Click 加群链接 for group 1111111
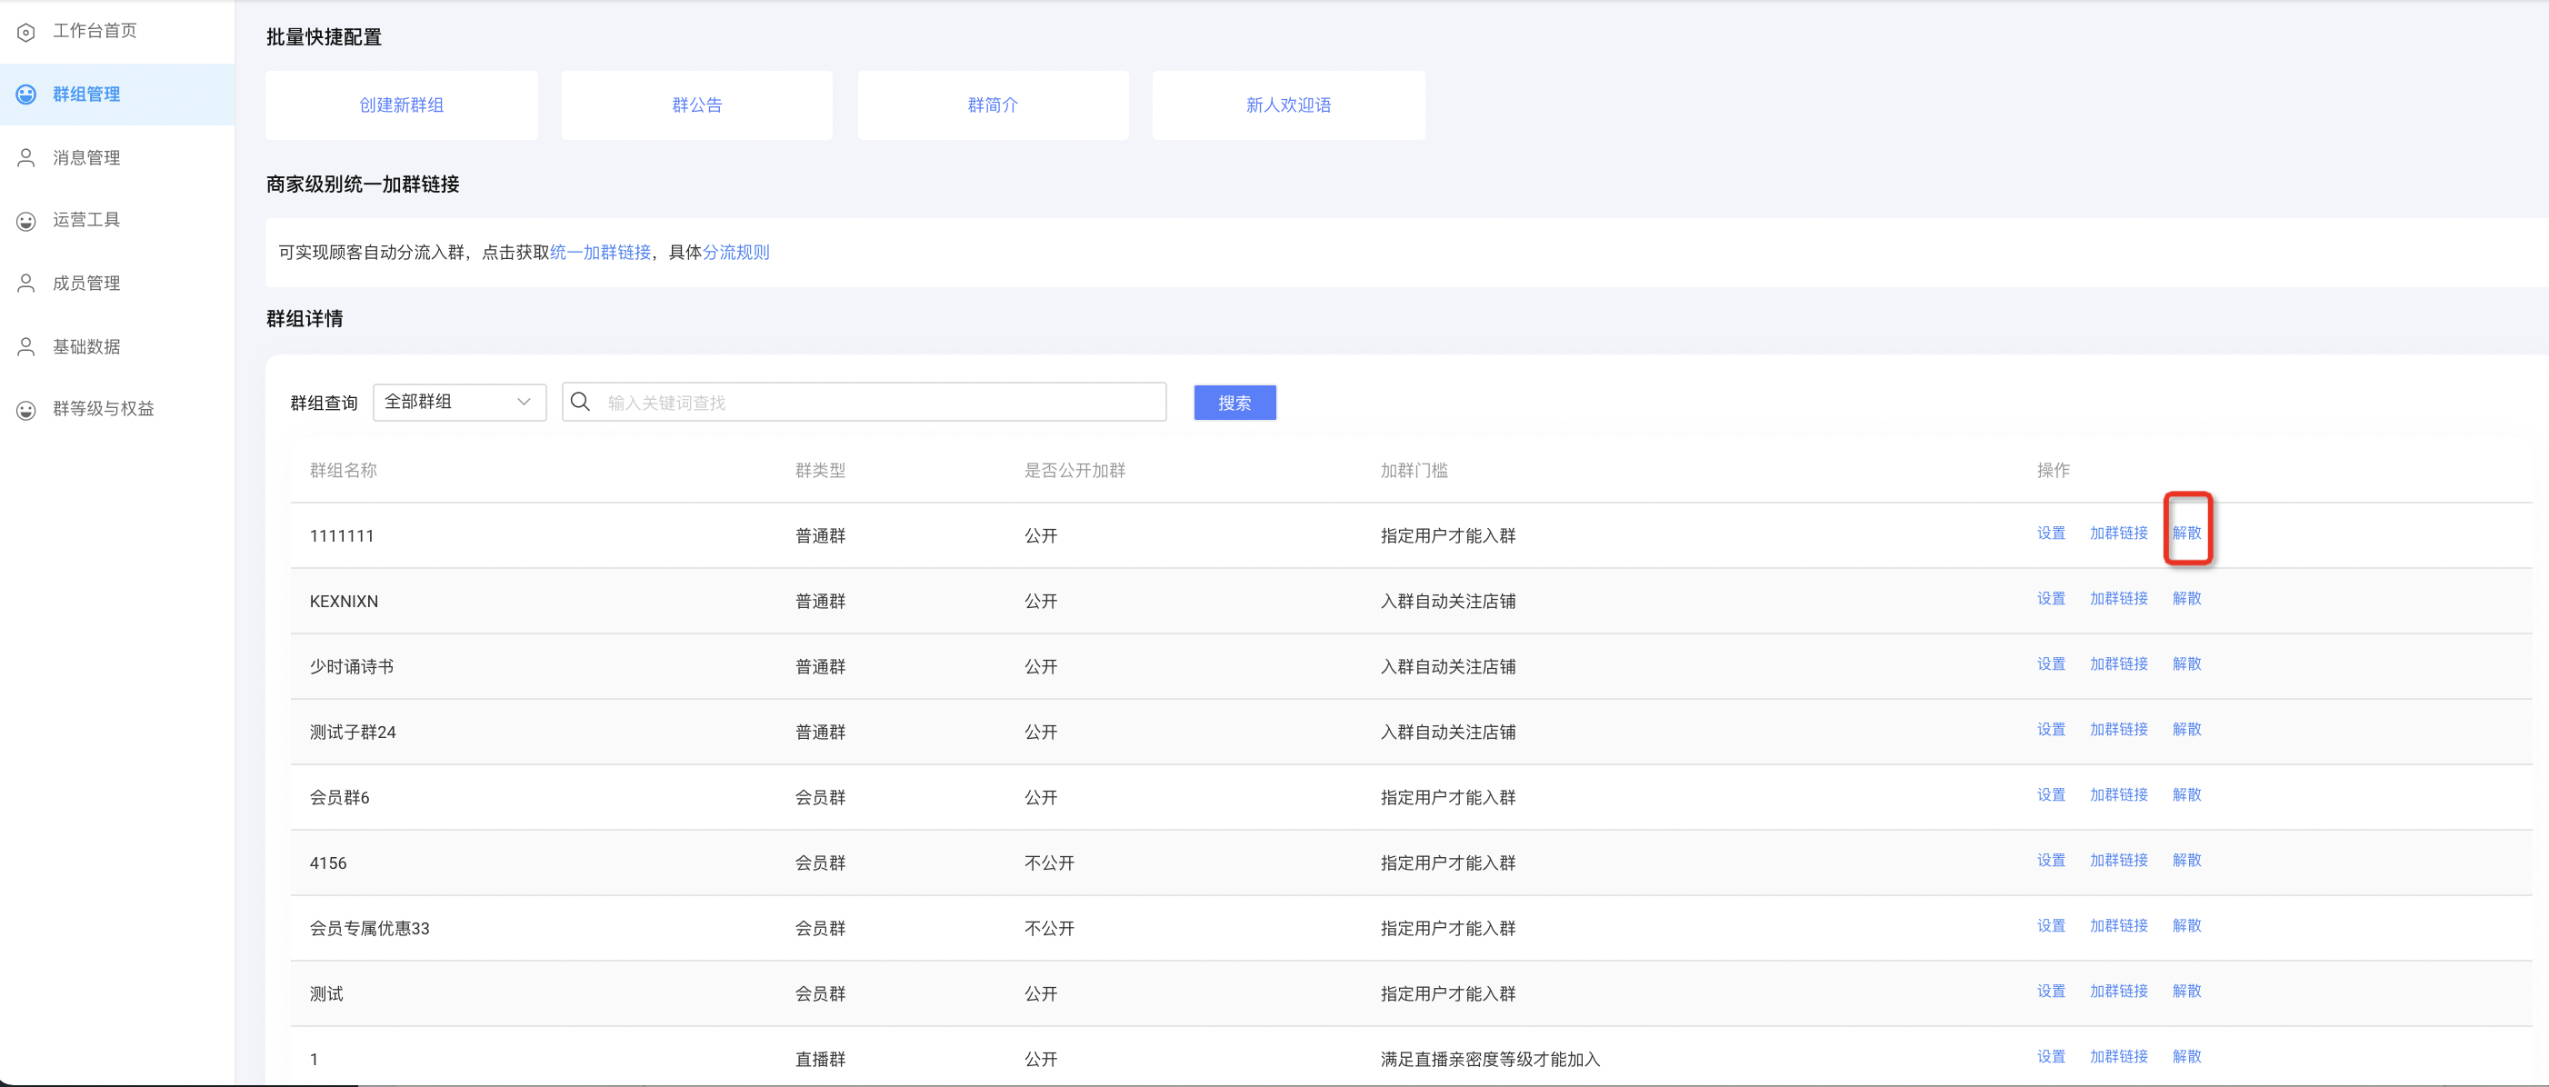 (x=2118, y=534)
